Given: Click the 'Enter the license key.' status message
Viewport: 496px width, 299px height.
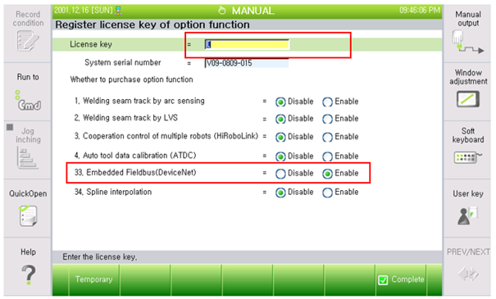Looking at the screenshot, I should coord(100,256).
